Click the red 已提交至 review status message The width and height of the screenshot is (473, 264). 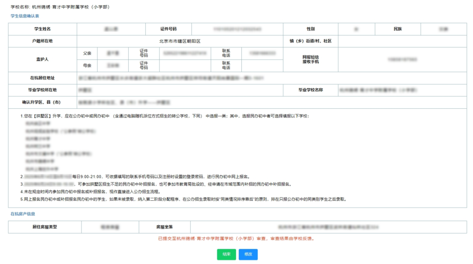(237, 238)
